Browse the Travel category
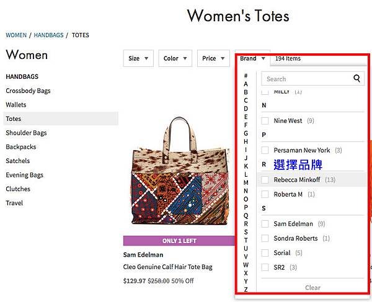Viewport: 372px width, 302px height. 14,203
